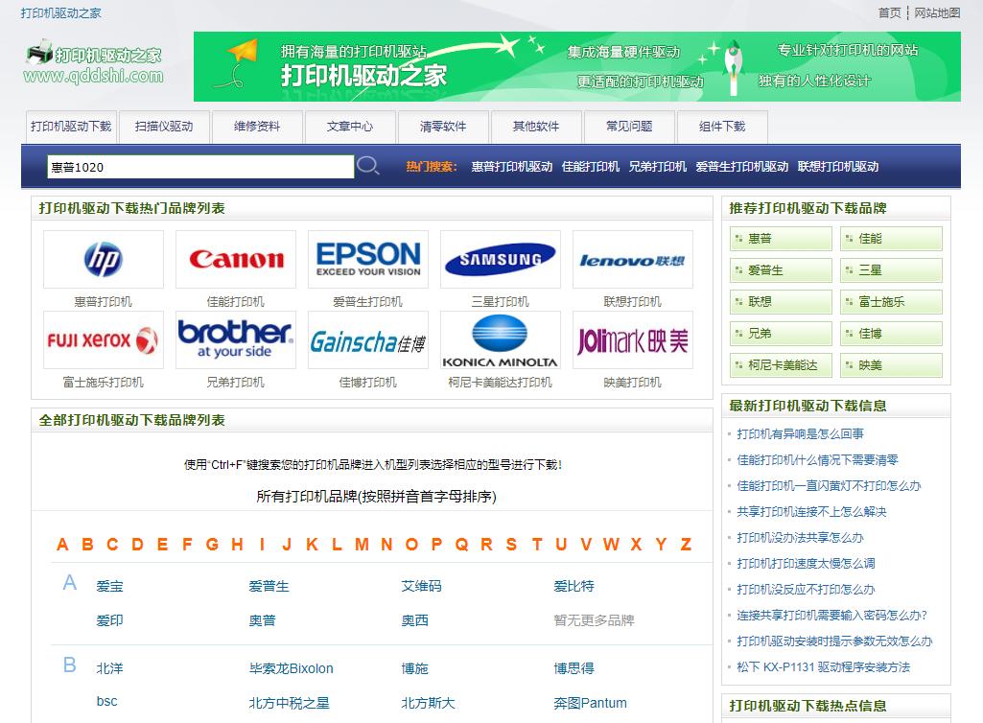
Task: Switch to the 扫描仪驱动 tab
Action: (x=163, y=127)
